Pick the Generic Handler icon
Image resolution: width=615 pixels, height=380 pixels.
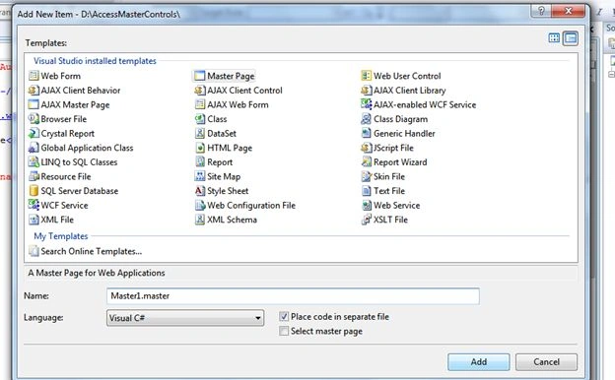(x=366, y=133)
